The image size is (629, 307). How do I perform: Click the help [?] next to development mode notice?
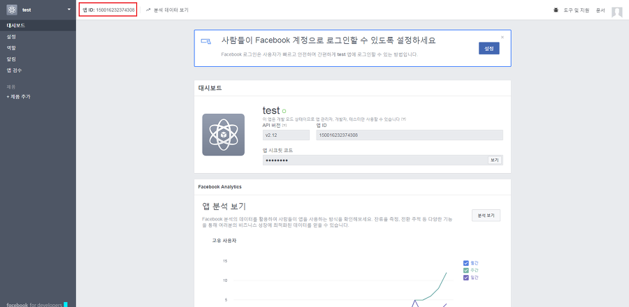pyautogui.click(x=403, y=119)
